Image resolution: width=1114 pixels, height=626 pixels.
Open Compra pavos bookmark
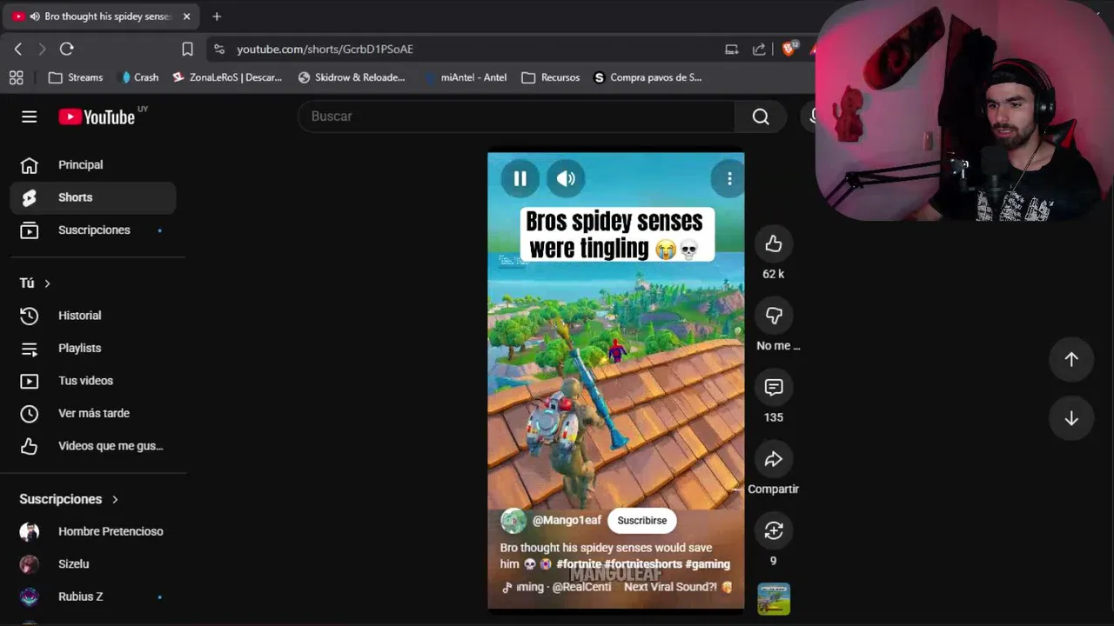(648, 77)
